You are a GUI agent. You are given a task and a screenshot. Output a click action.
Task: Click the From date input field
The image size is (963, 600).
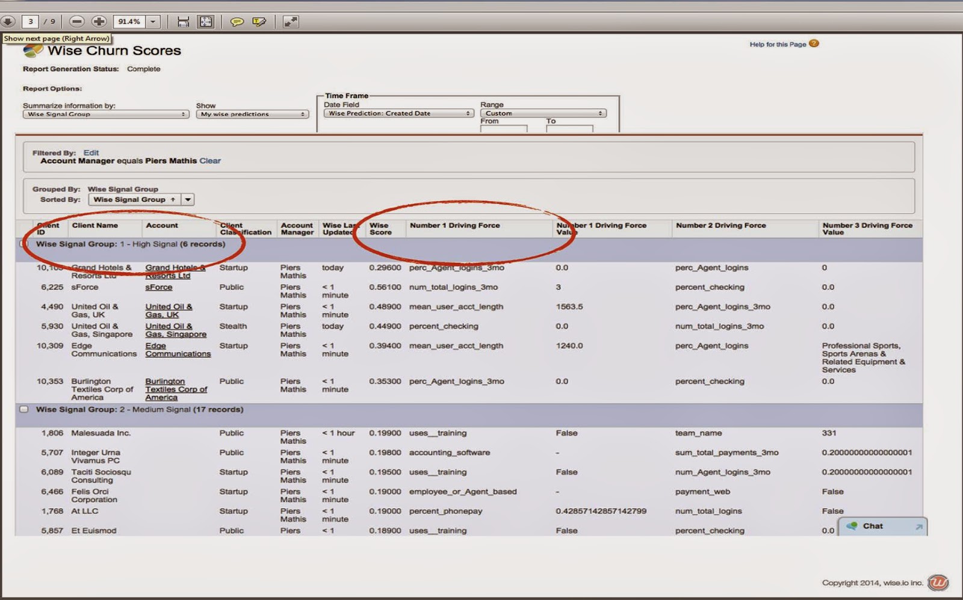click(504, 129)
